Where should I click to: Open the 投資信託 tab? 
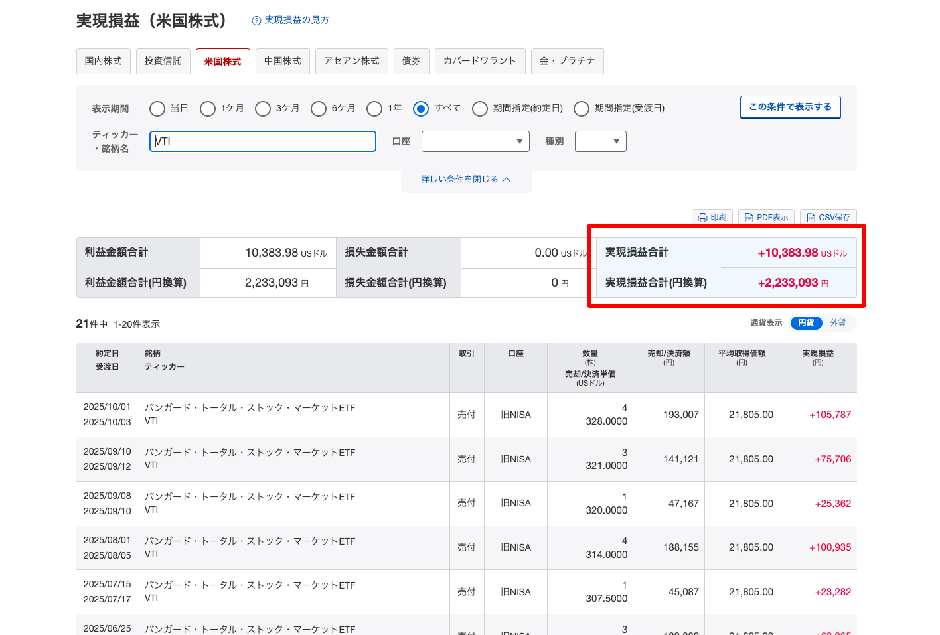click(x=163, y=61)
